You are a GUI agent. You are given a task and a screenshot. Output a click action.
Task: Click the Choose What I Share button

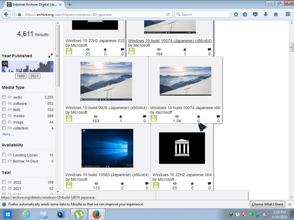267,204
